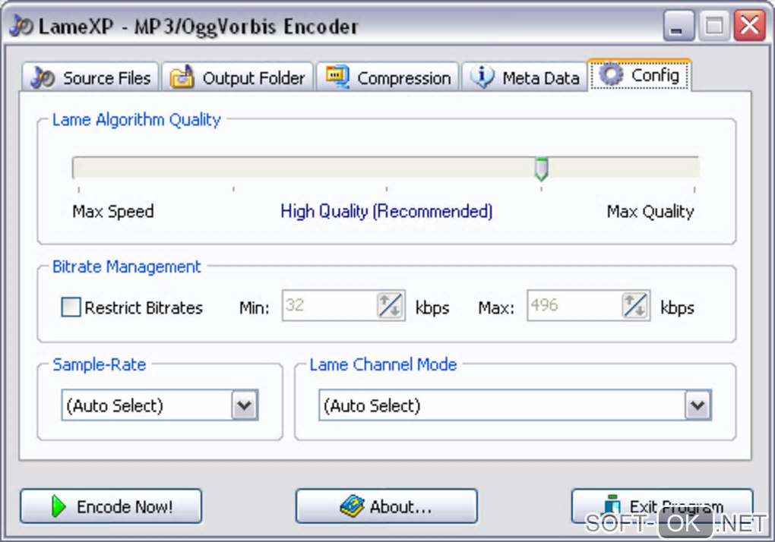Click the Lame Algorithm Quality slider thumb
The image size is (775, 542).
pyautogui.click(x=542, y=169)
